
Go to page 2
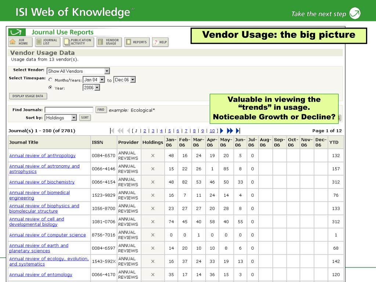(145, 131)
